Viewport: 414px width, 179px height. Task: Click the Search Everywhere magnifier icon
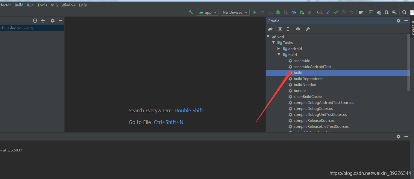coord(404,12)
